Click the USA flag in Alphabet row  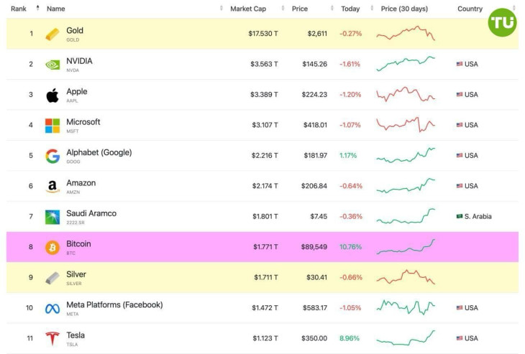coord(460,155)
